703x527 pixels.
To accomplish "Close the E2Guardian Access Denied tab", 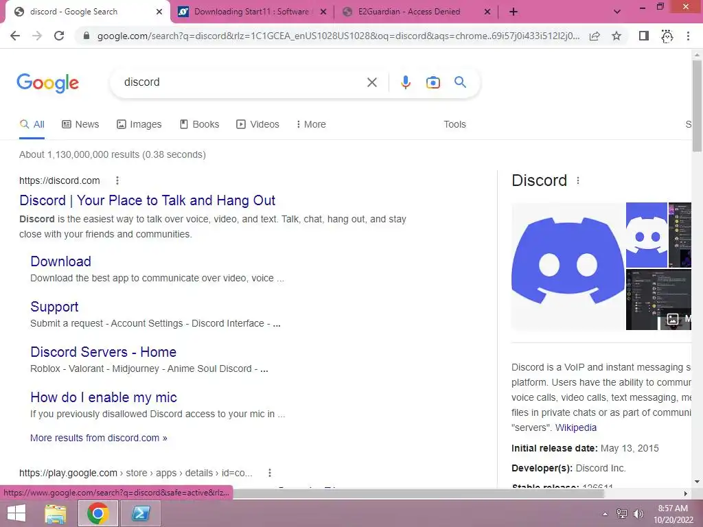I will (487, 12).
